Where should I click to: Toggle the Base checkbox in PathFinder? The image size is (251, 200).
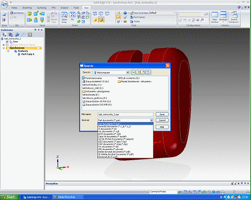click(7, 42)
